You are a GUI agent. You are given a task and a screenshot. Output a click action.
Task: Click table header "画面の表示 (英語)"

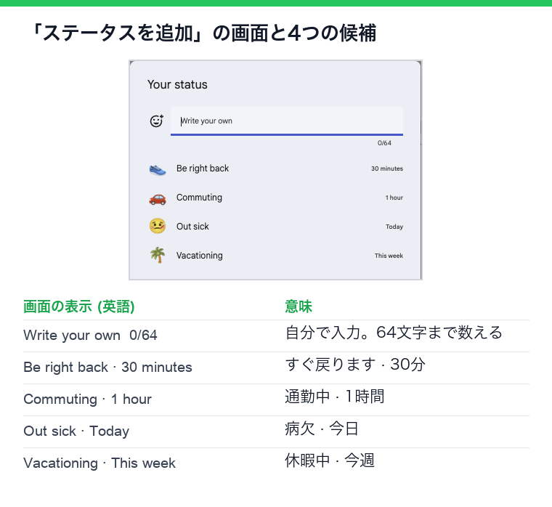click(79, 307)
